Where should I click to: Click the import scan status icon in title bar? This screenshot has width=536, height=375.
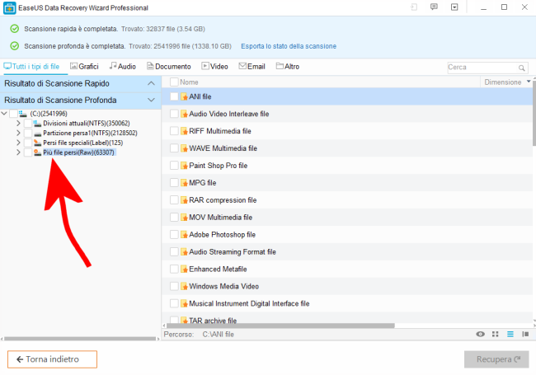[414, 7]
